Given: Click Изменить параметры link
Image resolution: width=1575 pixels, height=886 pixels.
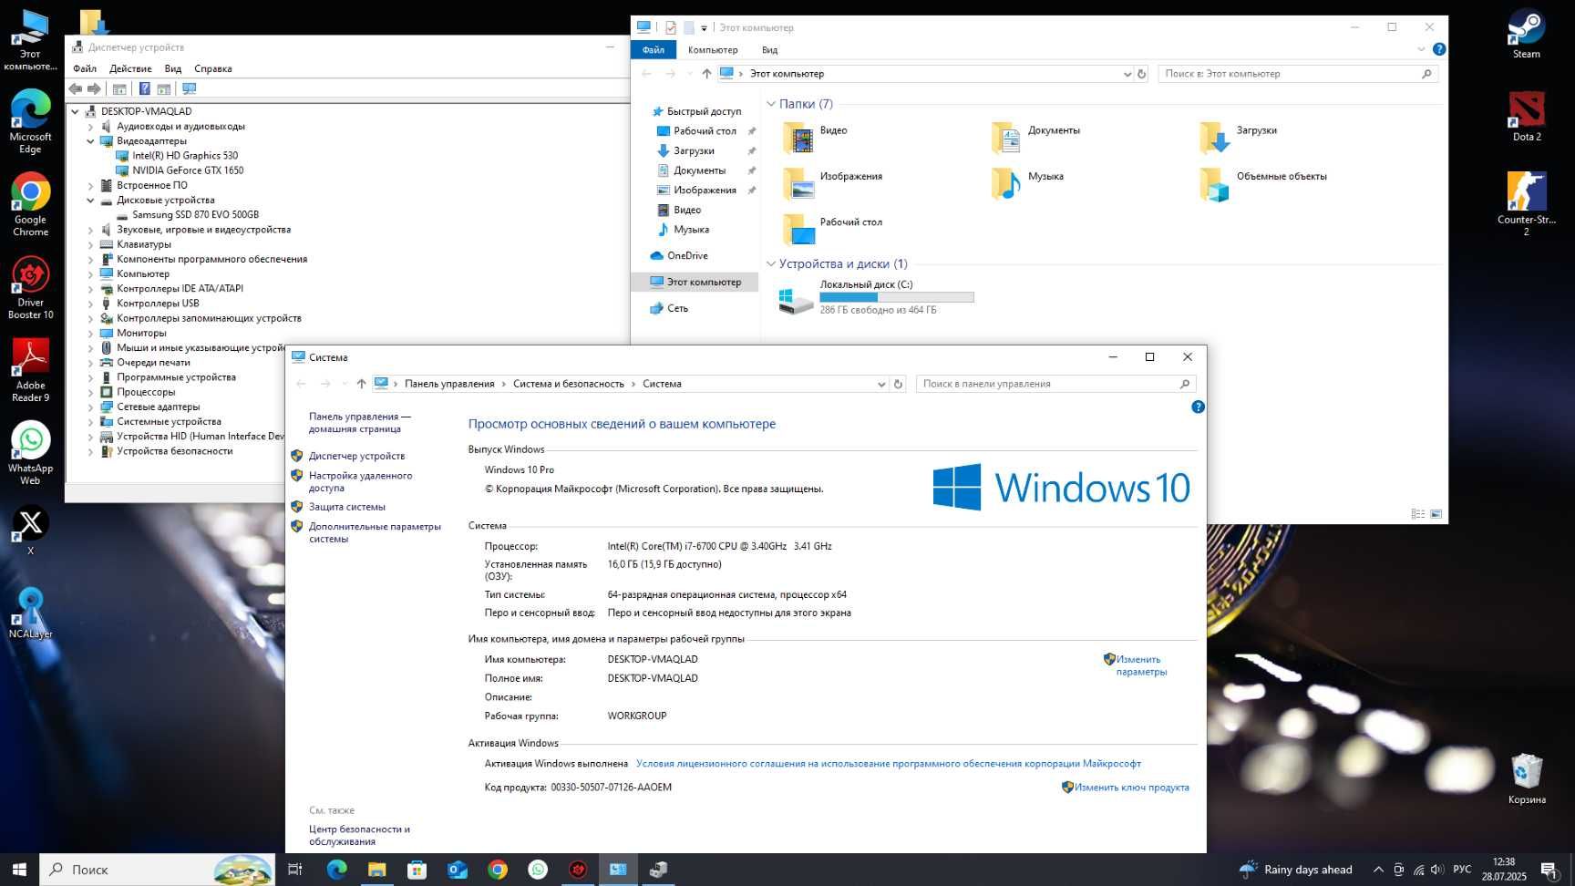Looking at the screenshot, I should tap(1140, 665).
